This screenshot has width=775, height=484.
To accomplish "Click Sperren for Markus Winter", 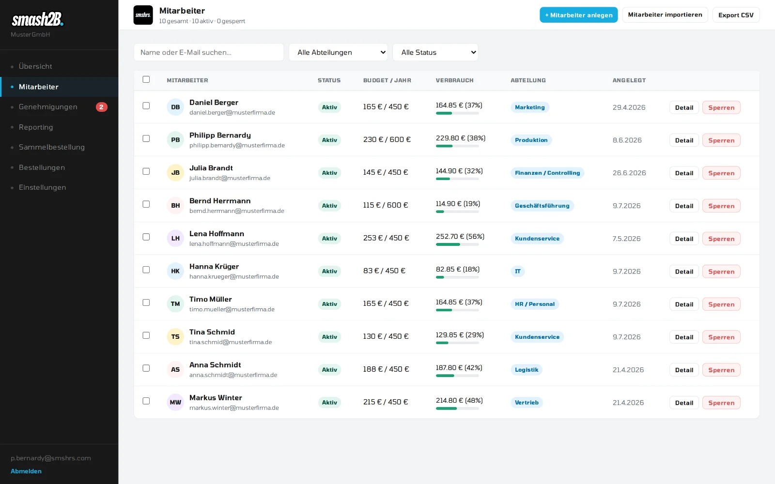I will (721, 403).
